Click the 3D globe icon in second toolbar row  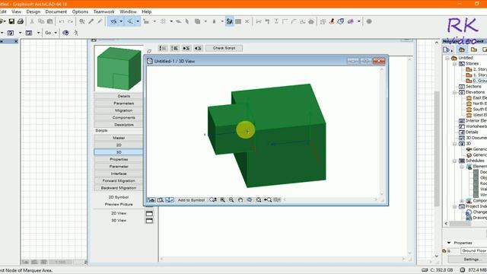65,33
